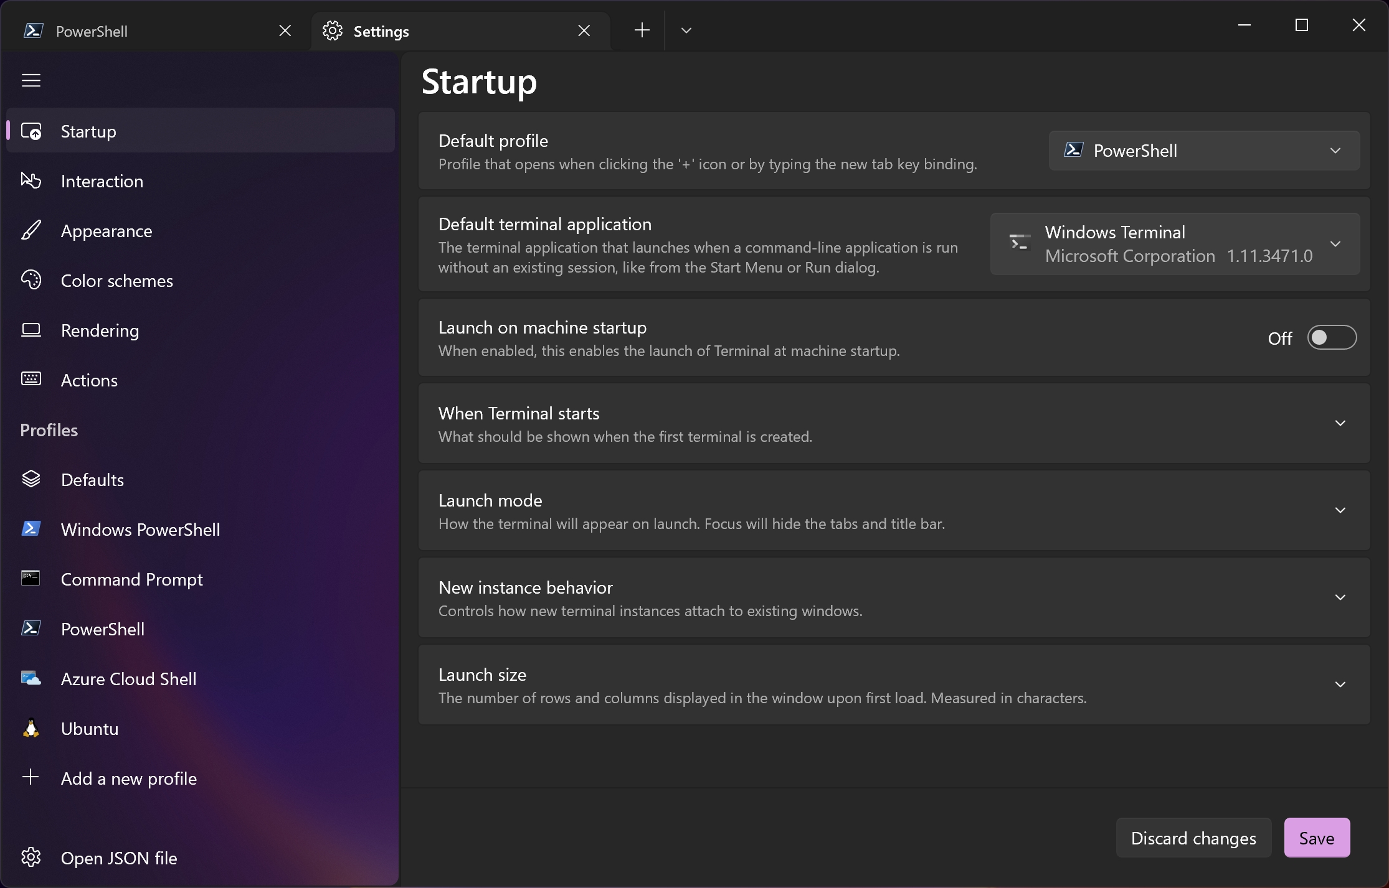1389x888 pixels.
Task: Navigate to Appearance settings
Action: (107, 231)
